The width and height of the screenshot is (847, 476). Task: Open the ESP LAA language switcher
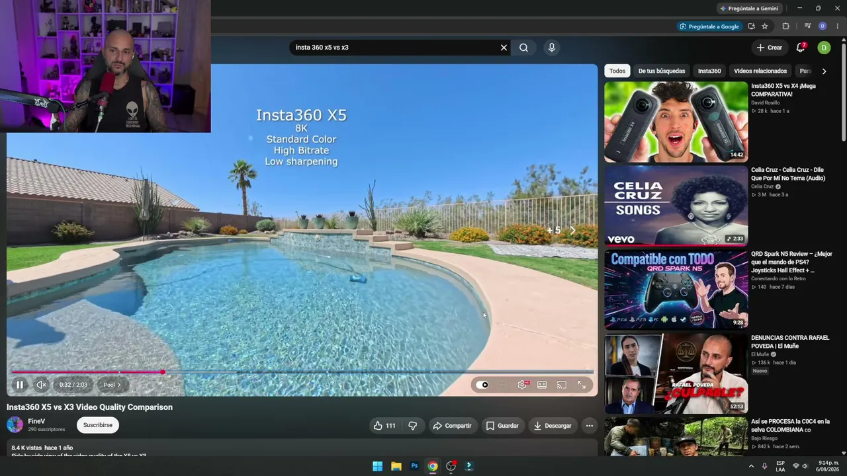781,466
